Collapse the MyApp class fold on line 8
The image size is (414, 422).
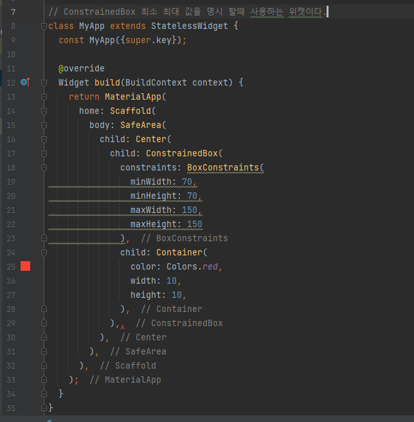(44, 26)
